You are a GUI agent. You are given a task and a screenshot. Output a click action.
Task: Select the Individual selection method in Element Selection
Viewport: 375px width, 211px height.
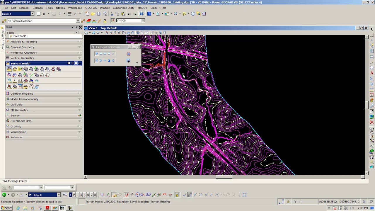click(97, 54)
